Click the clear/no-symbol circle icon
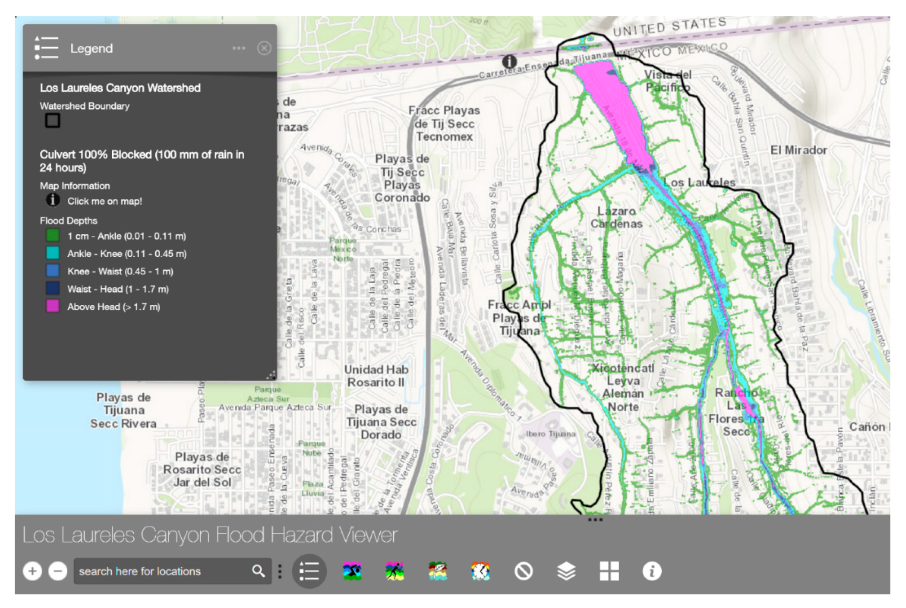The width and height of the screenshot is (906, 608). click(x=523, y=571)
